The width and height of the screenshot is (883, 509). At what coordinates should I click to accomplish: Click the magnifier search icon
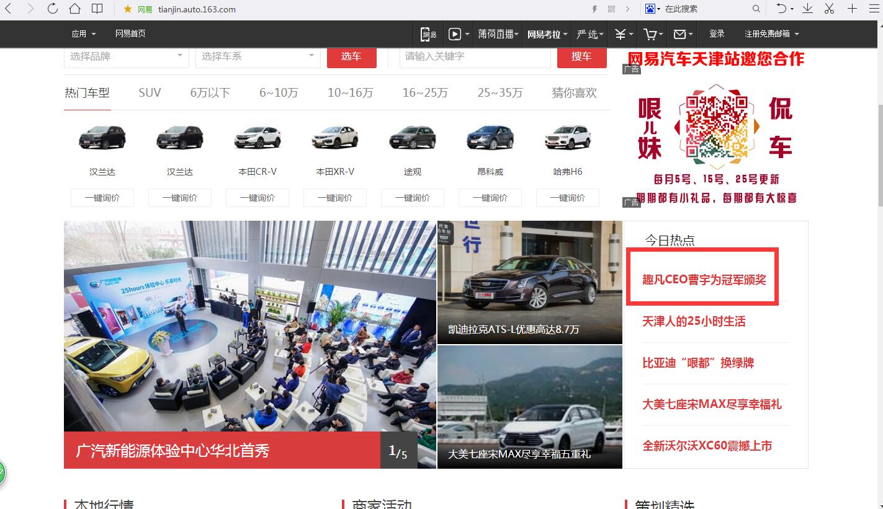756,9
